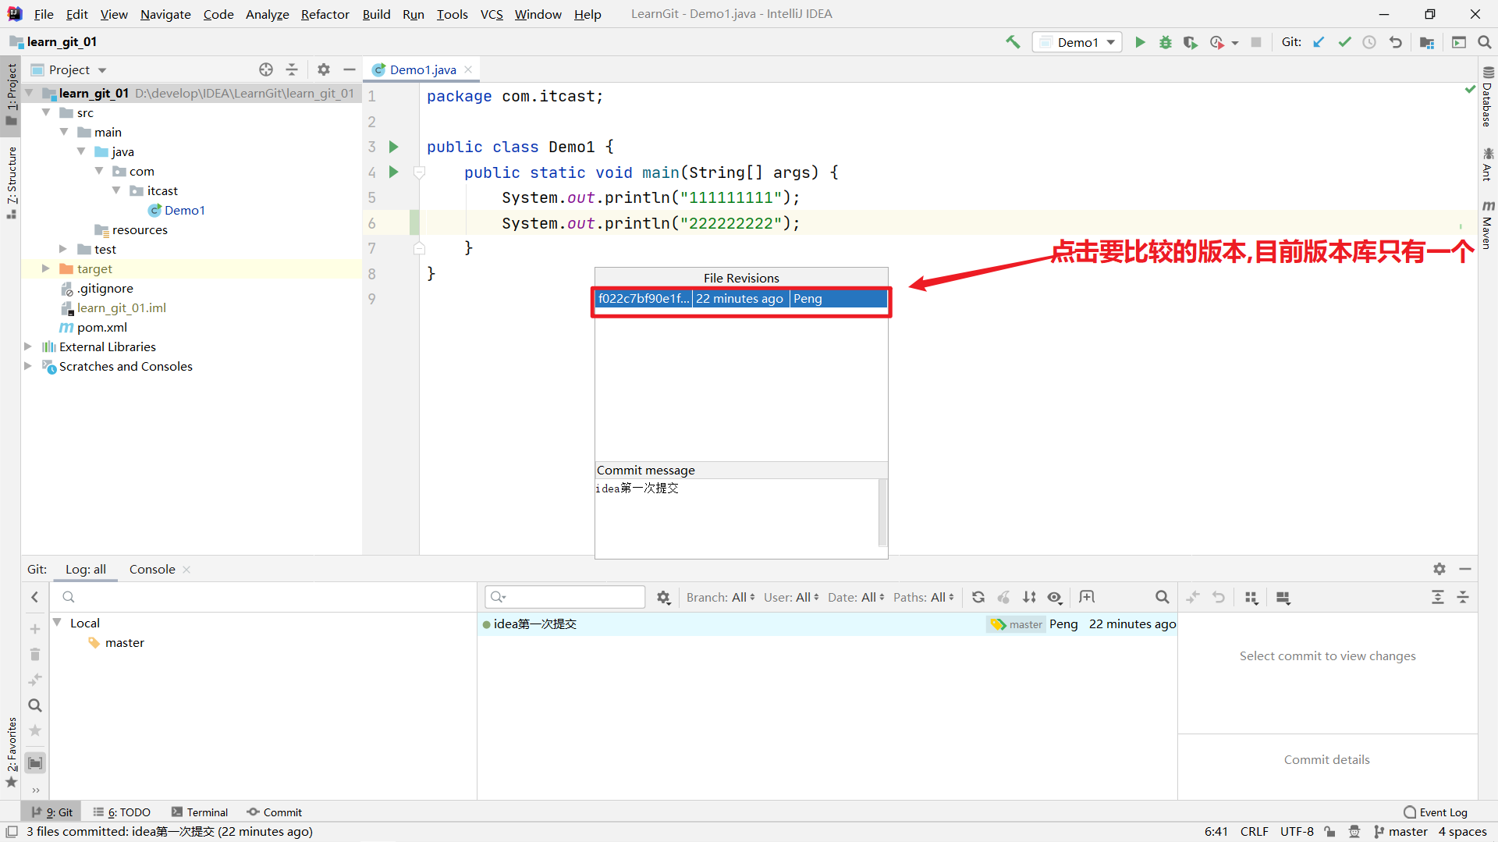Open the Terminal tool window
The height and width of the screenshot is (842, 1498).
click(x=200, y=812)
